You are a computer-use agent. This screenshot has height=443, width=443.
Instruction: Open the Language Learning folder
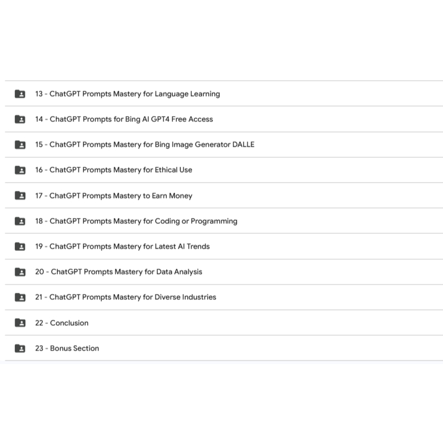[127, 94]
